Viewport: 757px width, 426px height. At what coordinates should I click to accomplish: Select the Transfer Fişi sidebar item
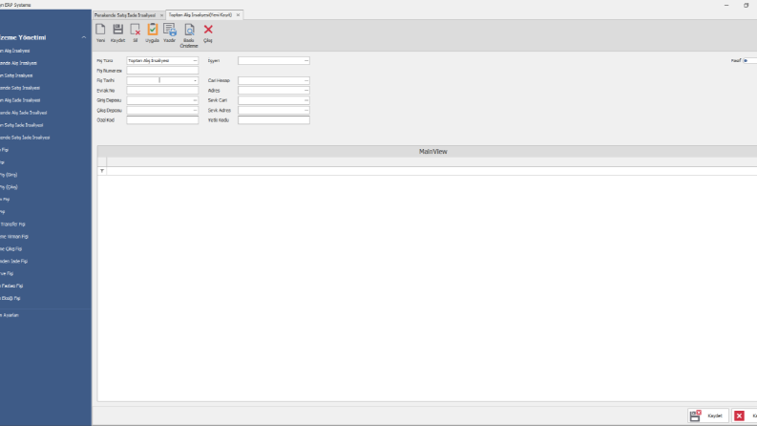[x=12, y=224]
